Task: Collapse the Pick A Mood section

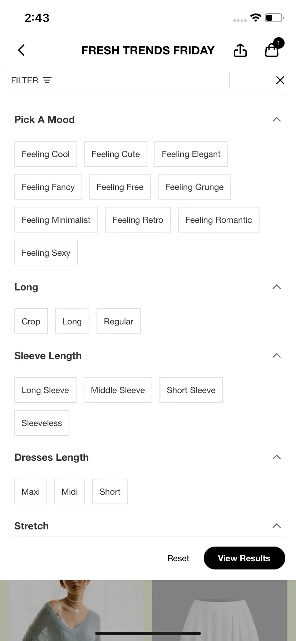Action: (277, 119)
